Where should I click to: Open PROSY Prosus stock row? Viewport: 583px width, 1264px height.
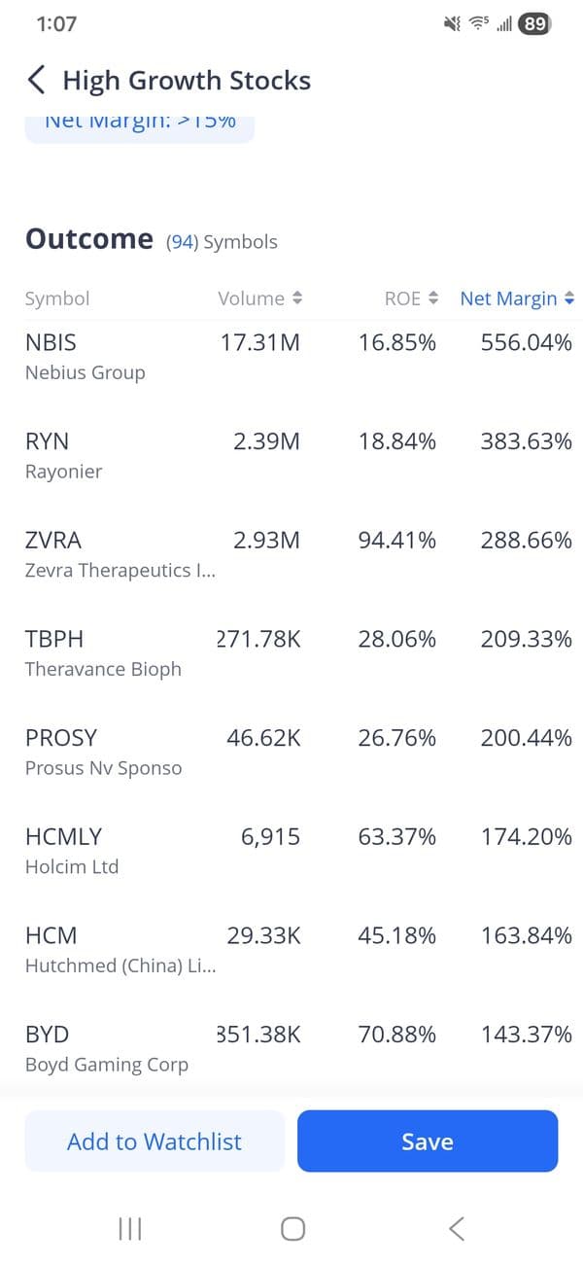point(291,753)
